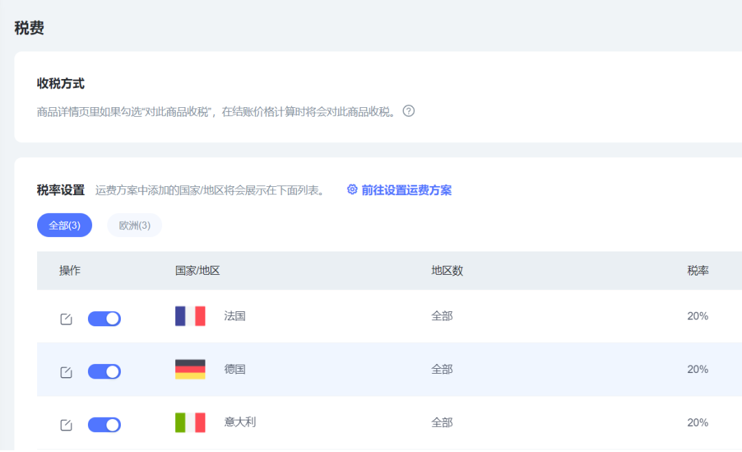Click the edit icon in the 德国 row
Image resolution: width=742 pixels, height=452 pixels.
pyautogui.click(x=65, y=371)
